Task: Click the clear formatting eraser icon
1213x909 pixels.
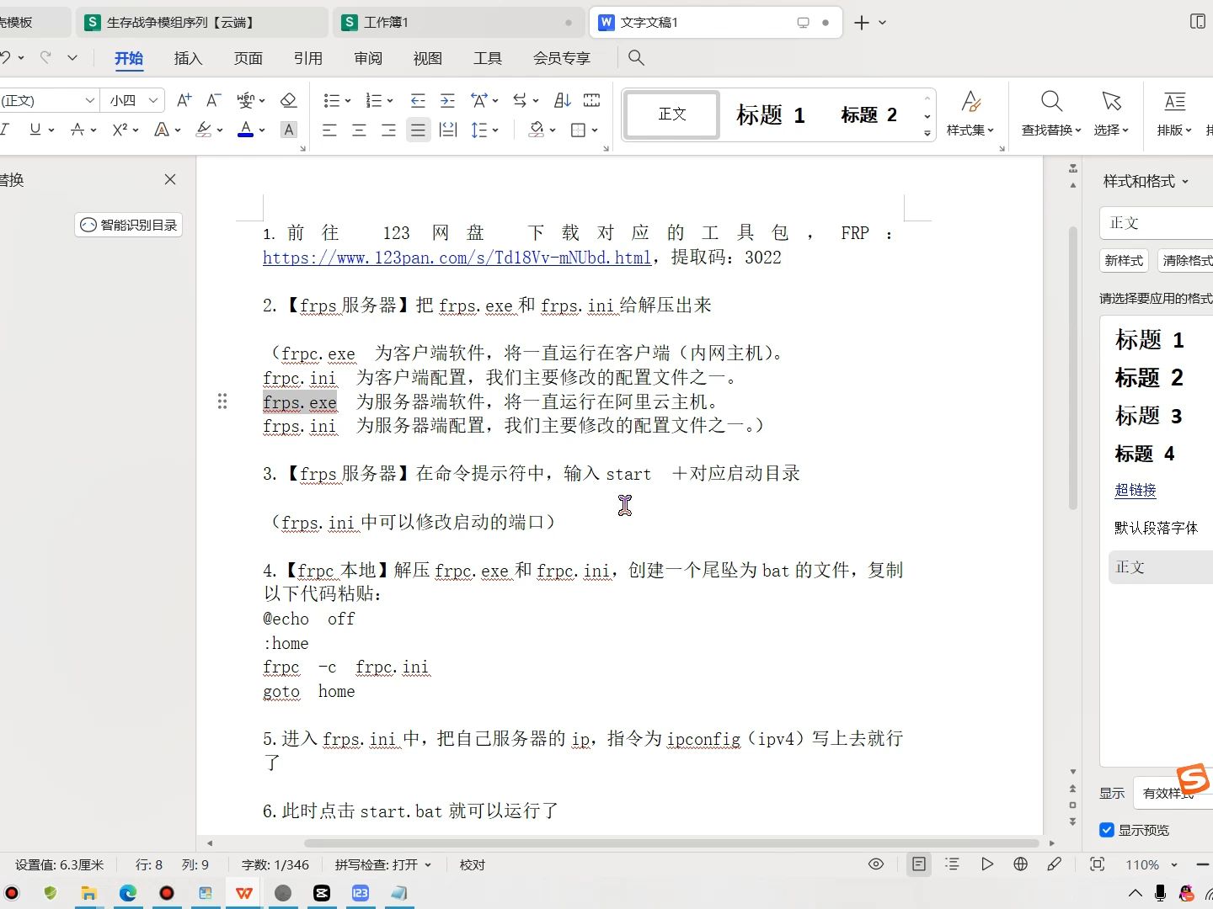Action: pyautogui.click(x=288, y=100)
